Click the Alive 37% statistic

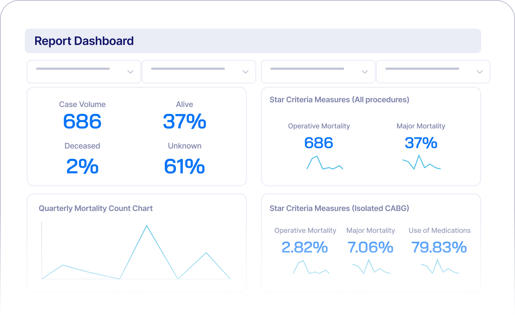point(185,122)
